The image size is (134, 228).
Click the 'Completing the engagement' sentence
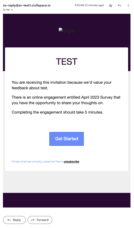(57, 112)
